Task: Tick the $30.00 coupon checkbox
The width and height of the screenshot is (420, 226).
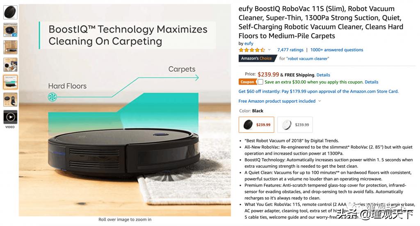Action: coord(260,82)
